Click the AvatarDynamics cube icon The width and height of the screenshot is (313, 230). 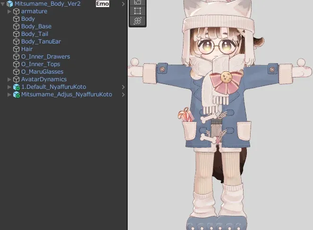click(16, 80)
